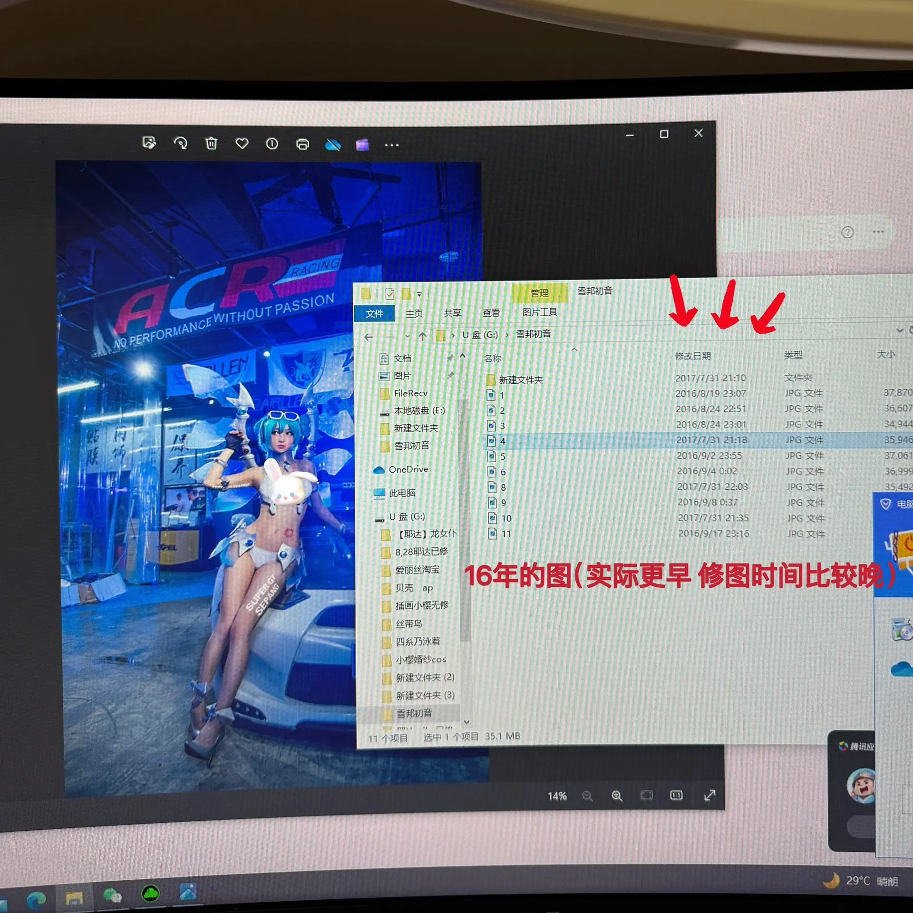Open recent locations dropdown next to forward arrow
913x913 pixels.
pos(407,337)
